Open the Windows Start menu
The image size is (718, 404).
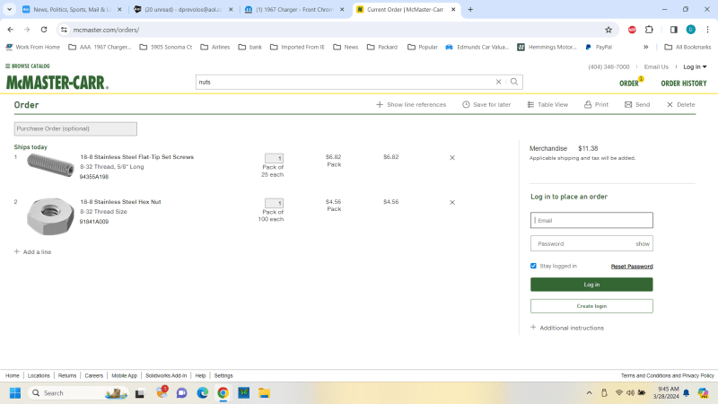15,393
